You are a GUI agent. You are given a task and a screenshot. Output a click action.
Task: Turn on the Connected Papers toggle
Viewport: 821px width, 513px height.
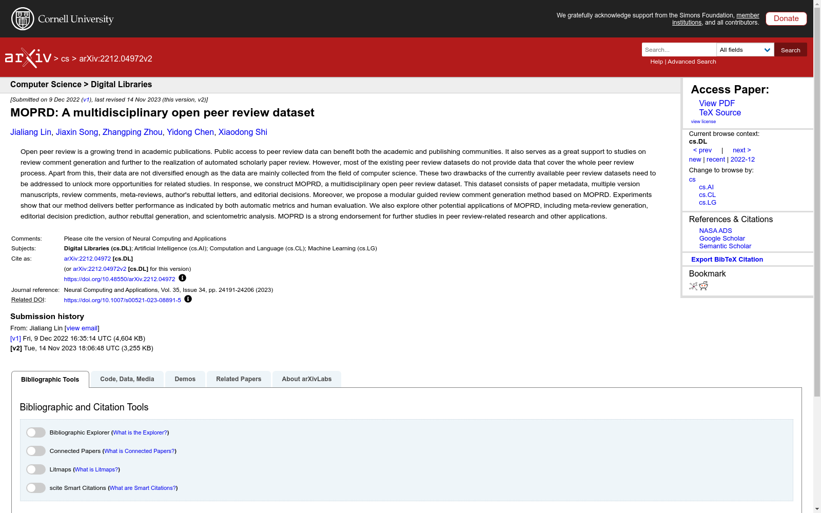(36, 451)
